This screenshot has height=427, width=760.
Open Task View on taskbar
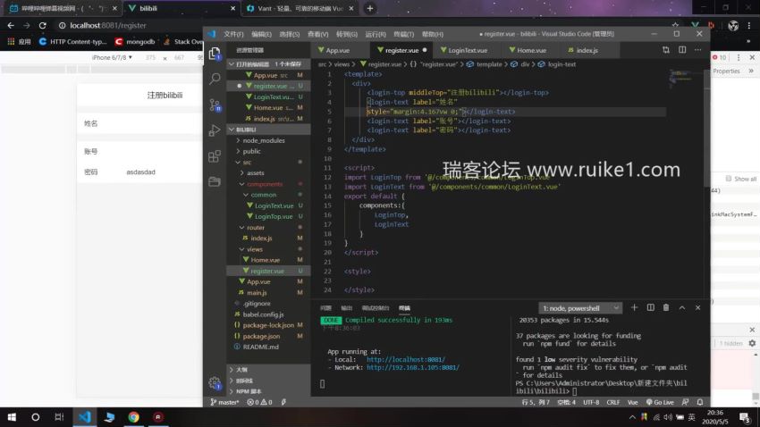[59, 417]
